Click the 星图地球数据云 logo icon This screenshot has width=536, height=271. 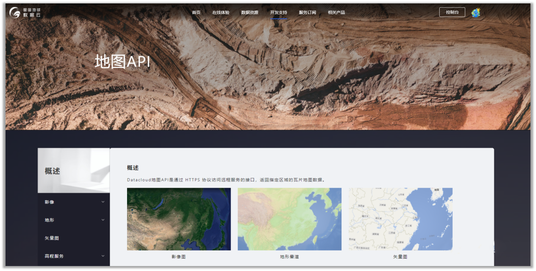click(x=15, y=12)
